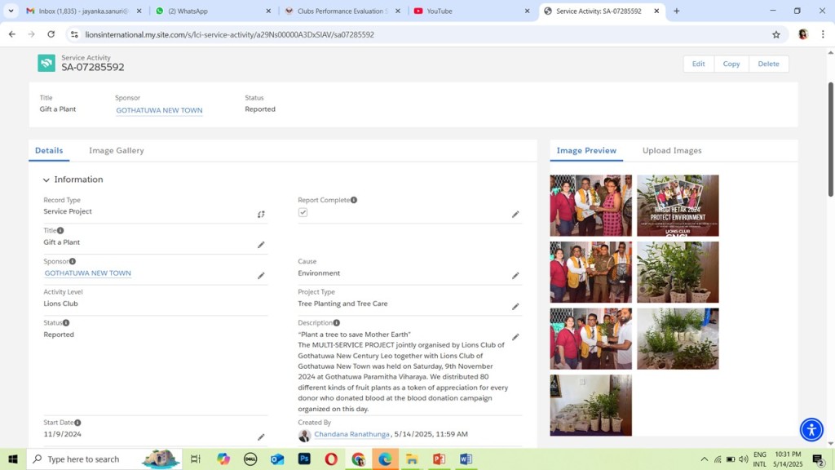Edit Project Type with the pencil icon
This screenshot has width=835, height=470.
coord(515,307)
